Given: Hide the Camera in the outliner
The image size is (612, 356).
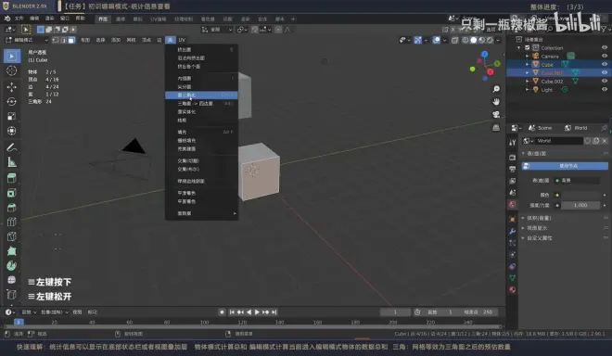Looking at the screenshot, I should point(605,56).
